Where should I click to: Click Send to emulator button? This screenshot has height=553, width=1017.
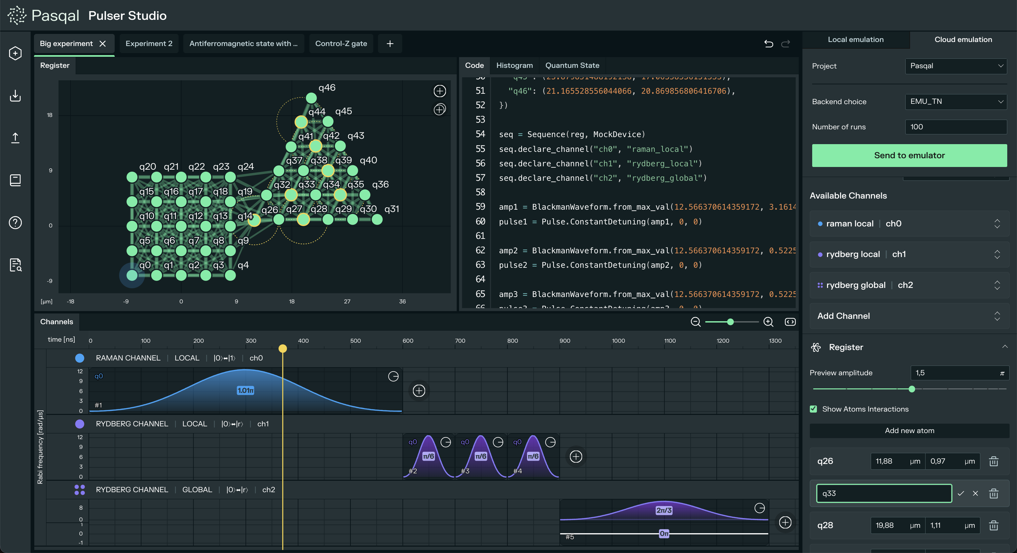pyautogui.click(x=909, y=156)
